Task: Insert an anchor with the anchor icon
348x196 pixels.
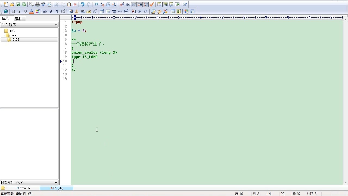Action: pos(77,11)
